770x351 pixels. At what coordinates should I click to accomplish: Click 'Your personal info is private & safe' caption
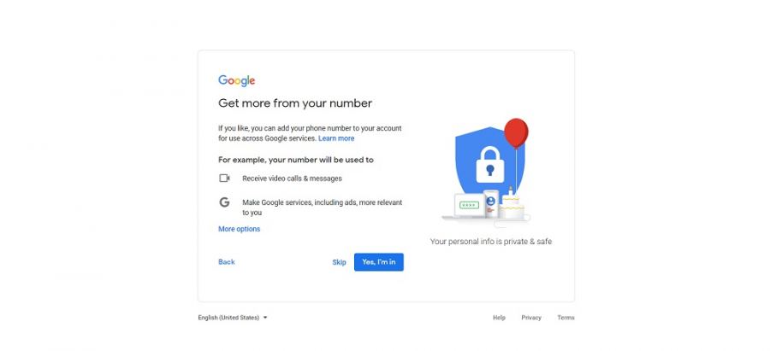pos(491,242)
